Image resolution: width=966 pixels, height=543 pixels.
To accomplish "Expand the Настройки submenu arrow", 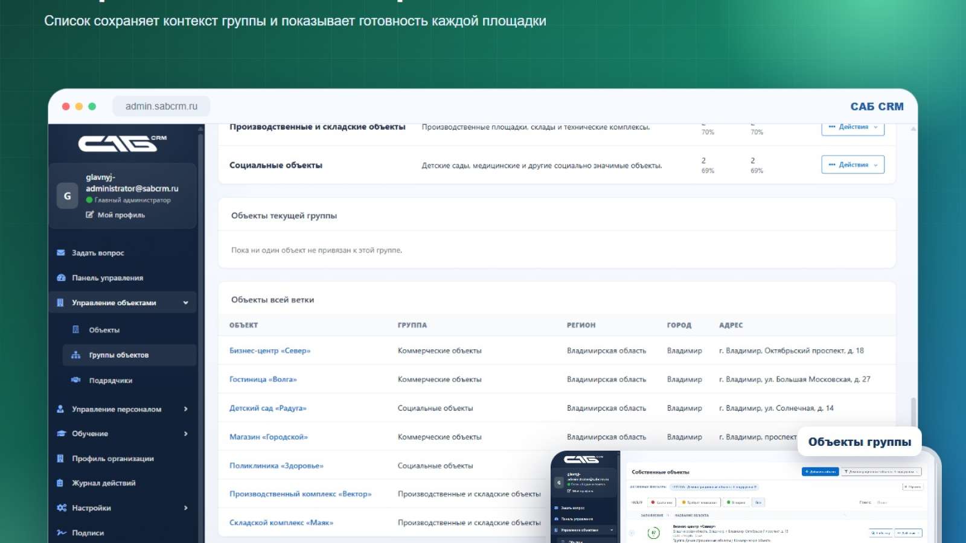I will [x=185, y=508].
